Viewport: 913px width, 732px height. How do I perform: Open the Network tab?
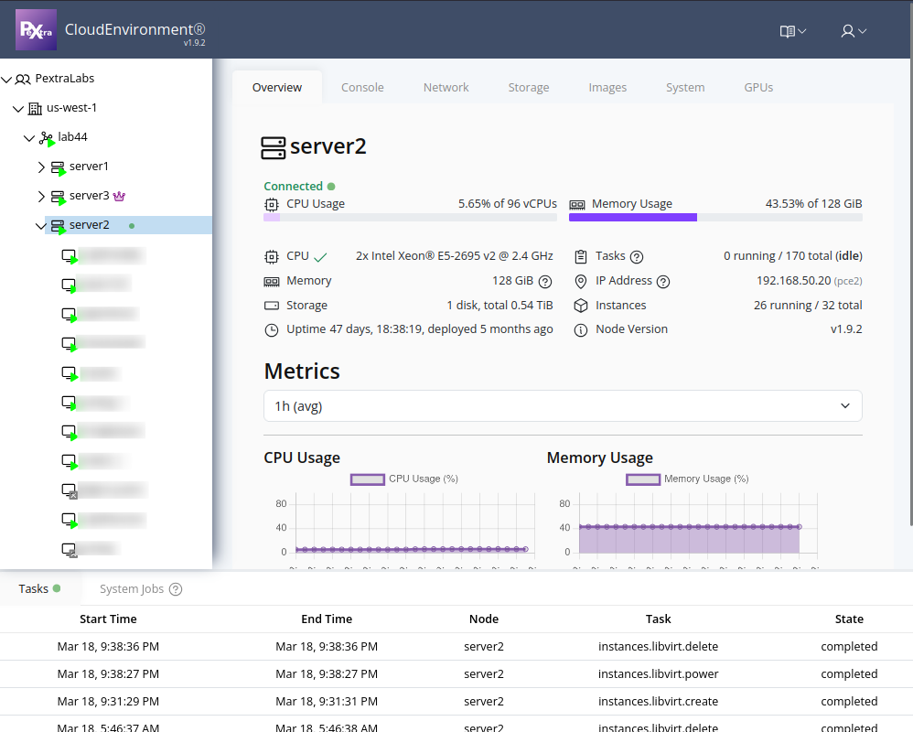(x=446, y=87)
